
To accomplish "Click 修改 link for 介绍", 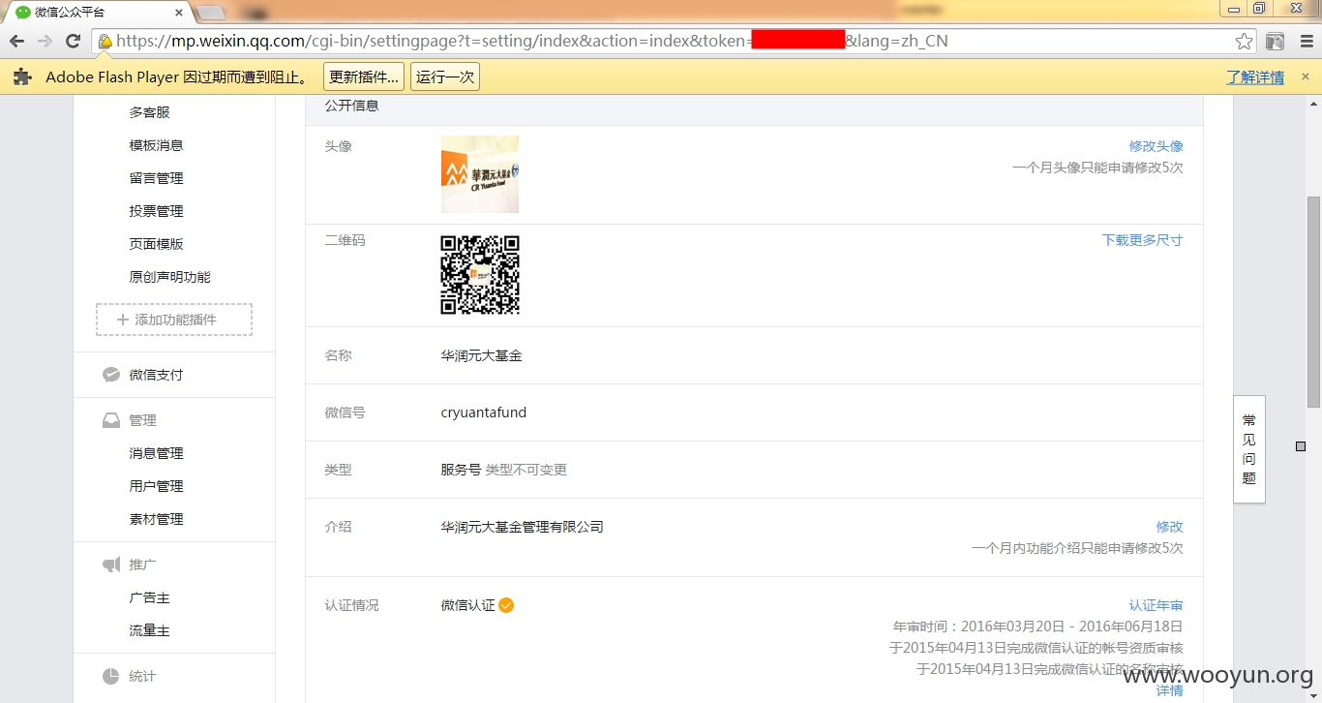I will click(x=1169, y=527).
